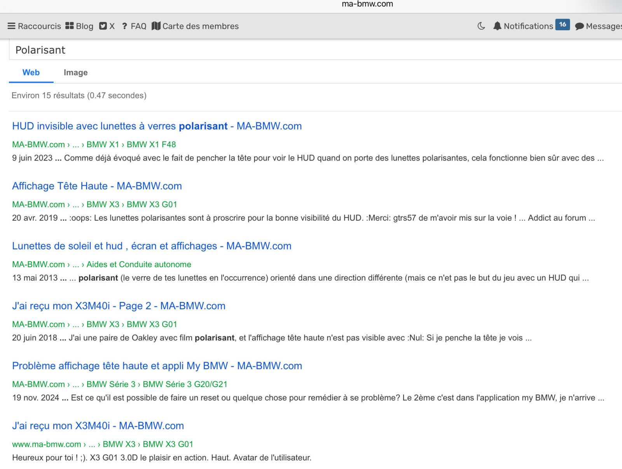Switch to the Image results tab

tap(76, 73)
